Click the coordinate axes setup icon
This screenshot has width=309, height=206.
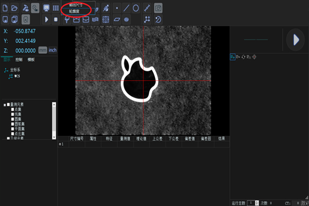coord(147,20)
